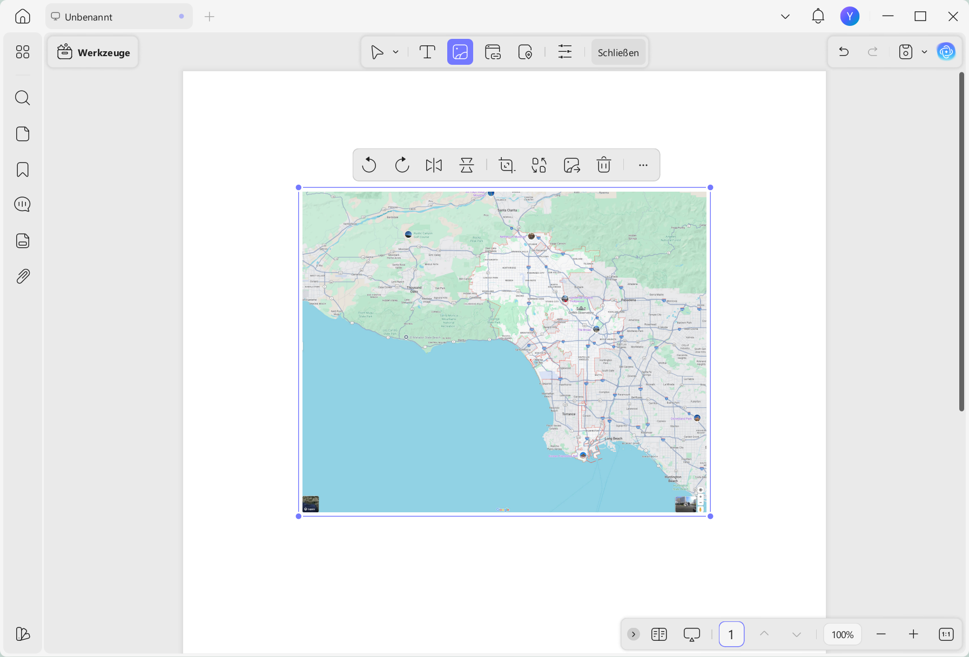Toggle the image edit tool in top toolbar
This screenshot has width=969, height=657.
(x=460, y=52)
